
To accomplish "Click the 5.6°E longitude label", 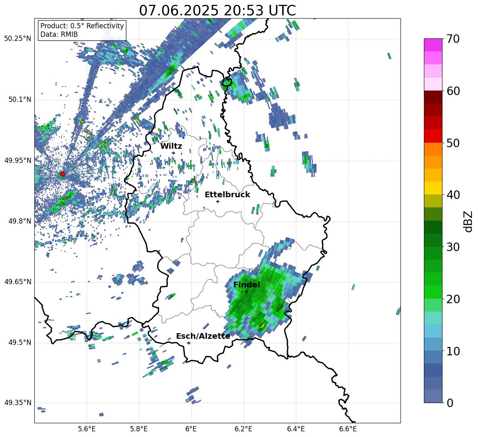I will pyautogui.click(x=87, y=429).
